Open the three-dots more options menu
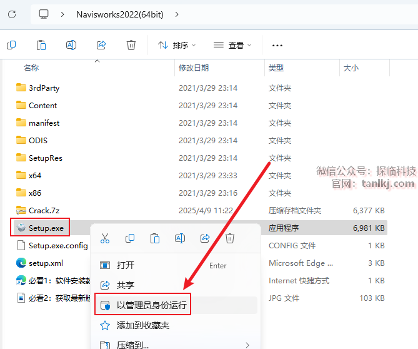The width and height of the screenshot is (418, 349). 277,46
